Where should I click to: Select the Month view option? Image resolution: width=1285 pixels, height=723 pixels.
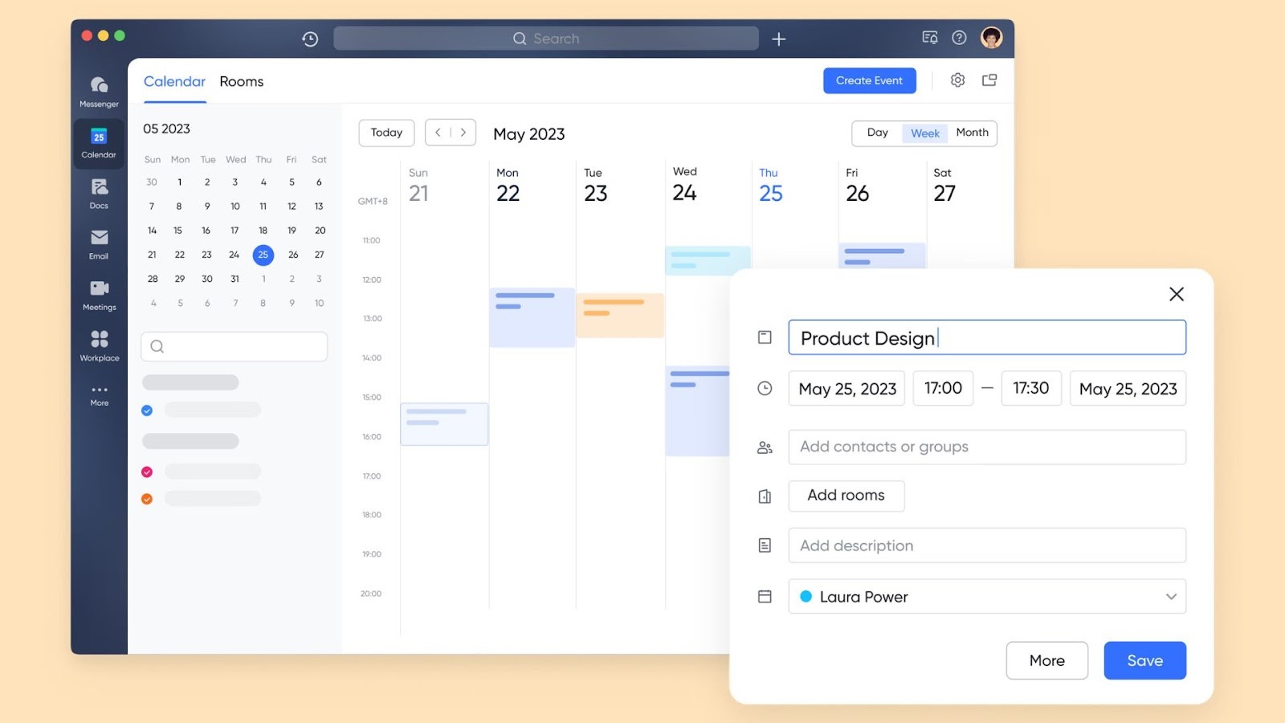[973, 133]
